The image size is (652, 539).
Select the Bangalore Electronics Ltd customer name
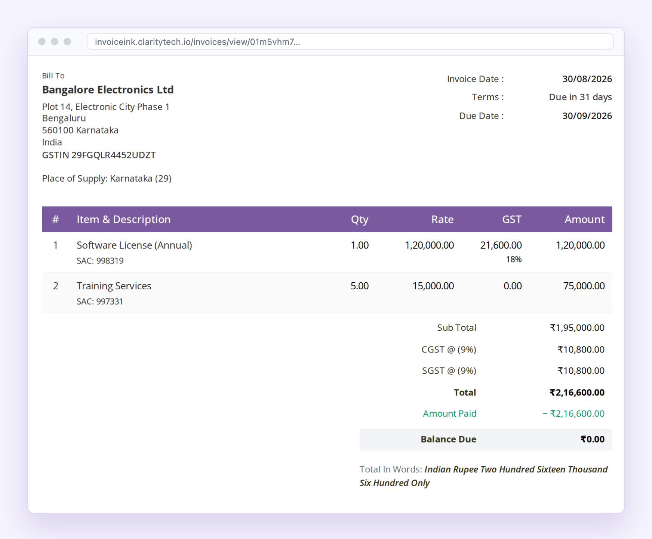[x=108, y=90]
